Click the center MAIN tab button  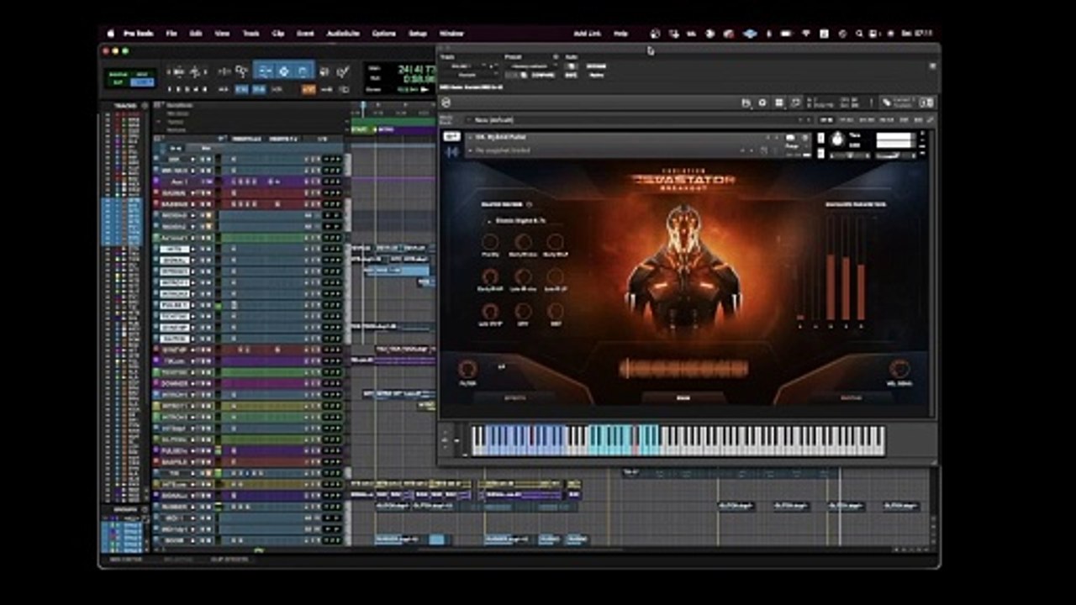[x=683, y=397]
